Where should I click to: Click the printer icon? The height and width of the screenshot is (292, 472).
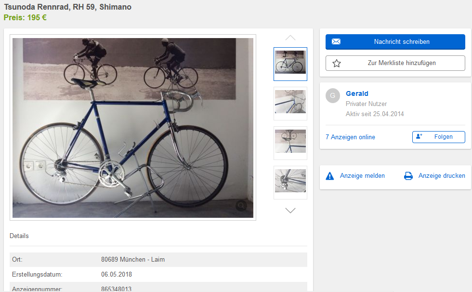point(408,176)
